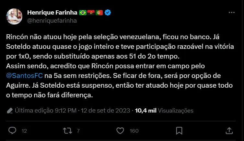Open the three-dot more options menu
244x141 pixels.
[231, 13]
